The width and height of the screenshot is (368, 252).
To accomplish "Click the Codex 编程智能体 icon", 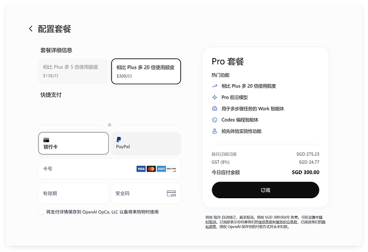I will (x=214, y=120).
